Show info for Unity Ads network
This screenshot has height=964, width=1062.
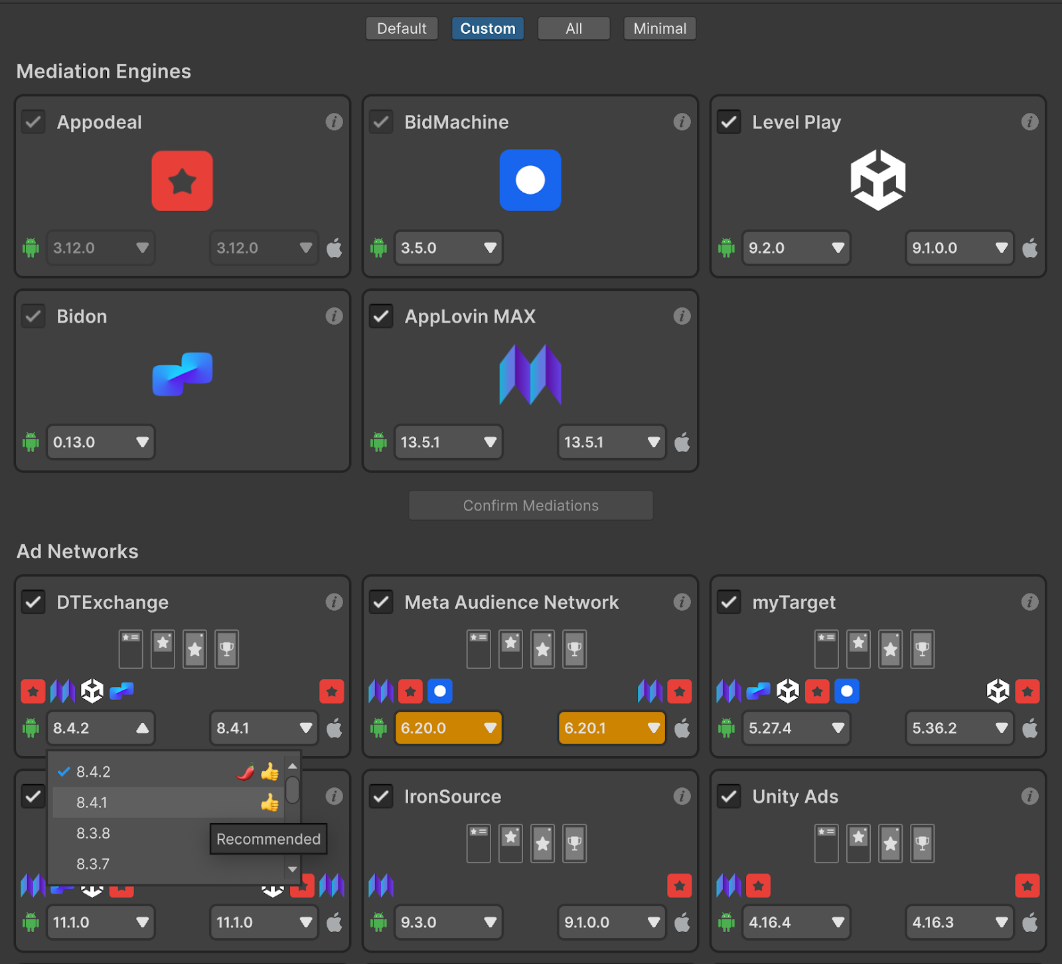[1029, 796]
